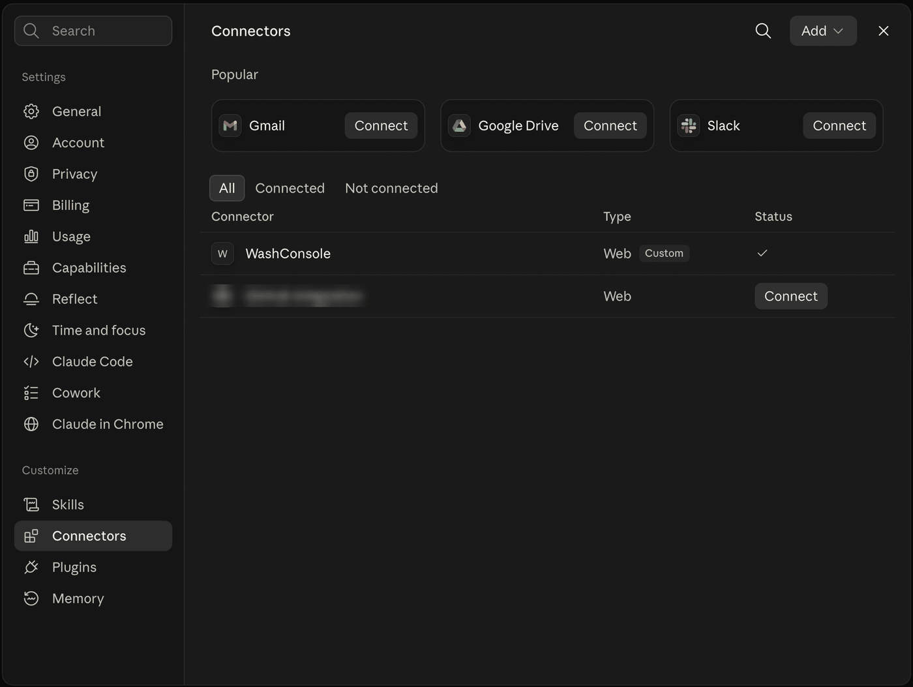Screen dimensions: 913x687
Task: Go to Privacy settings
Action: [x=93, y=174]
